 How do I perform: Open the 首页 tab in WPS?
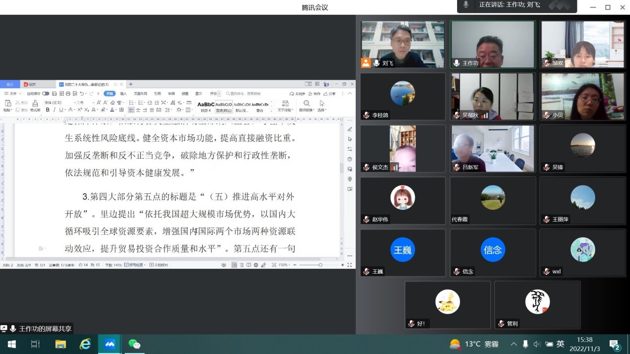coord(10,84)
